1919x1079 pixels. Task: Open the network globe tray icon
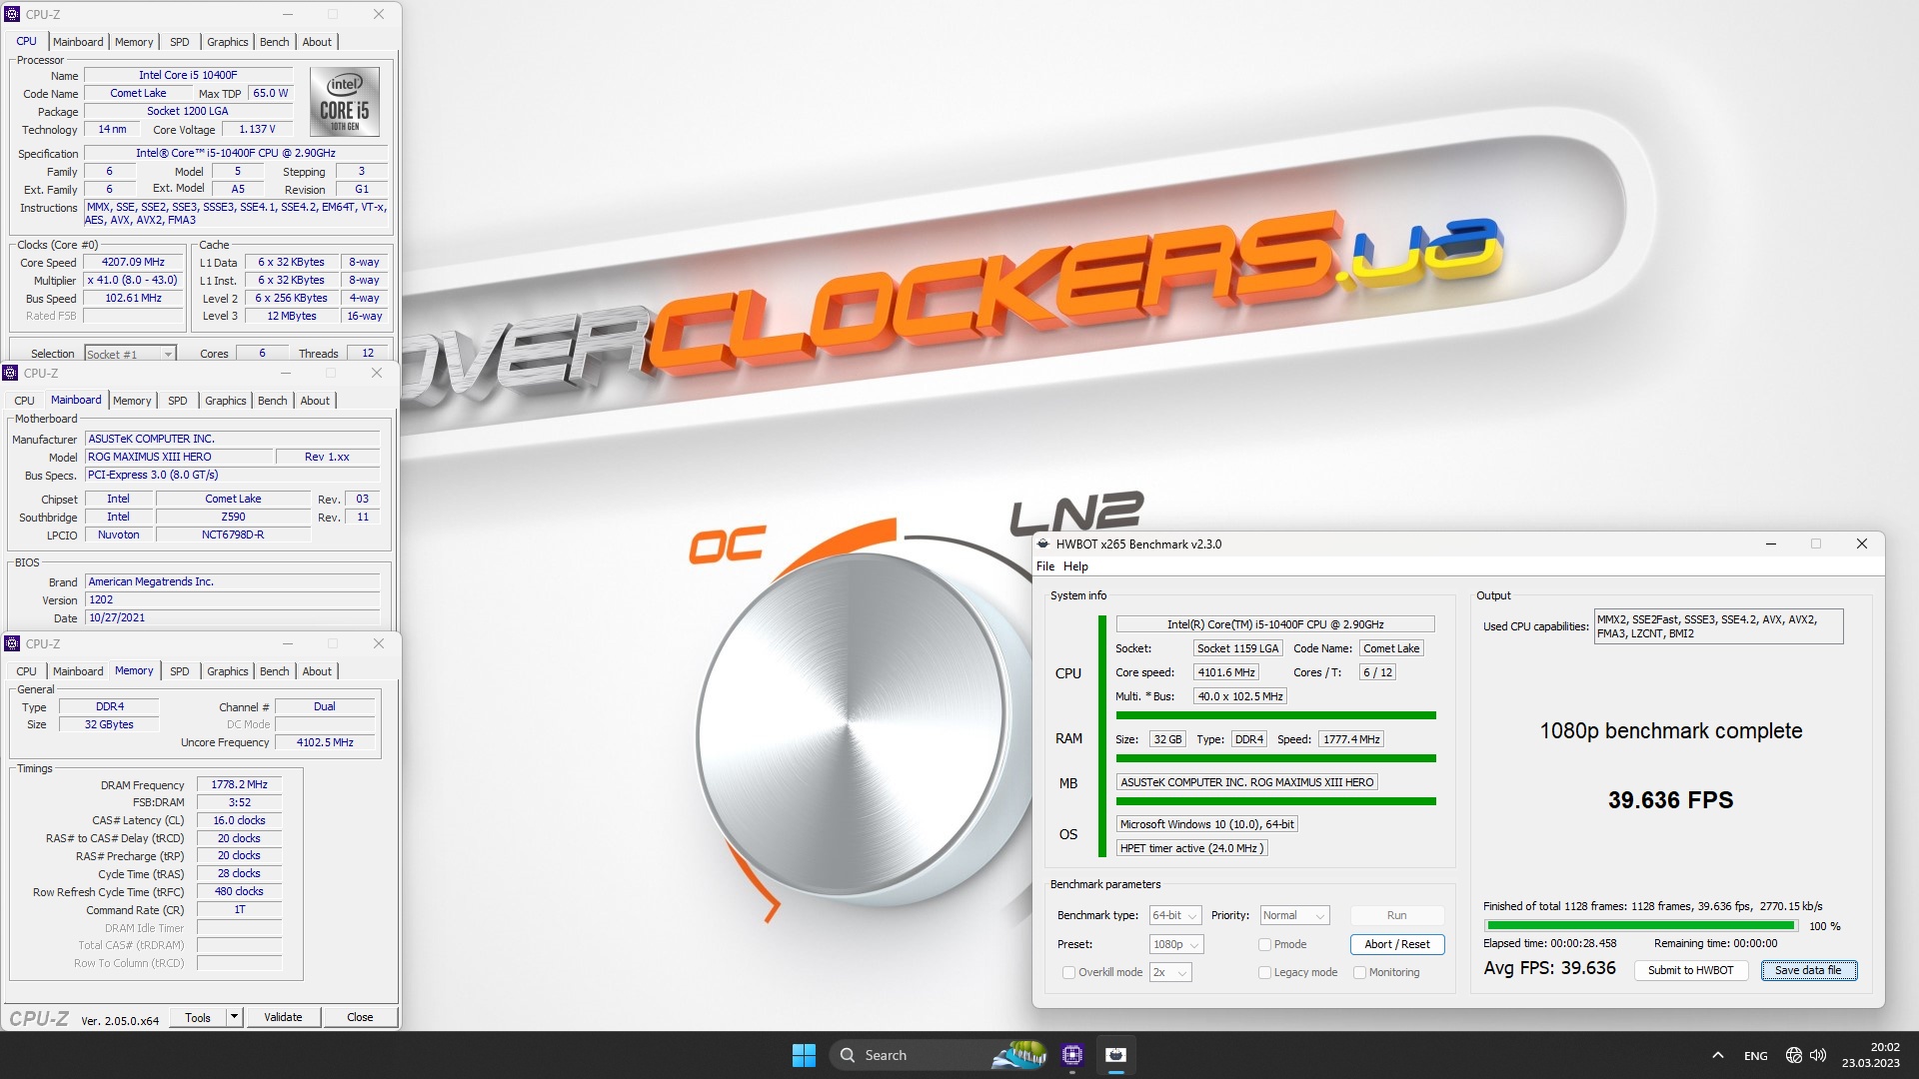(x=1794, y=1055)
